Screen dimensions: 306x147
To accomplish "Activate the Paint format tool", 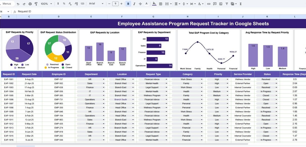I will click(36, 4).
